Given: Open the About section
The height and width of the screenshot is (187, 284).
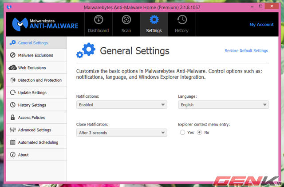Looking at the screenshot, I should [x=36, y=155].
